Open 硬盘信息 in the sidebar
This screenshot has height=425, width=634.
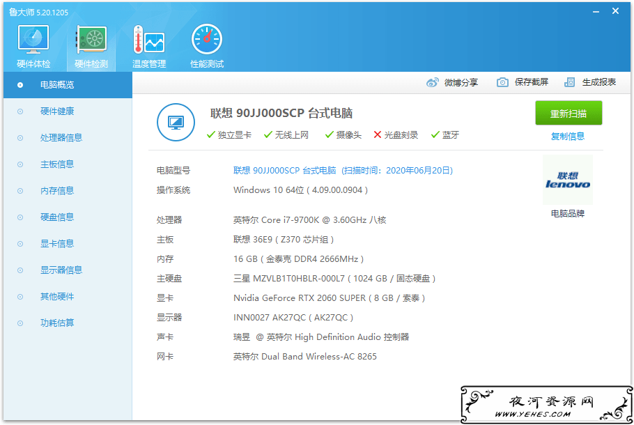(x=68, y=217)
